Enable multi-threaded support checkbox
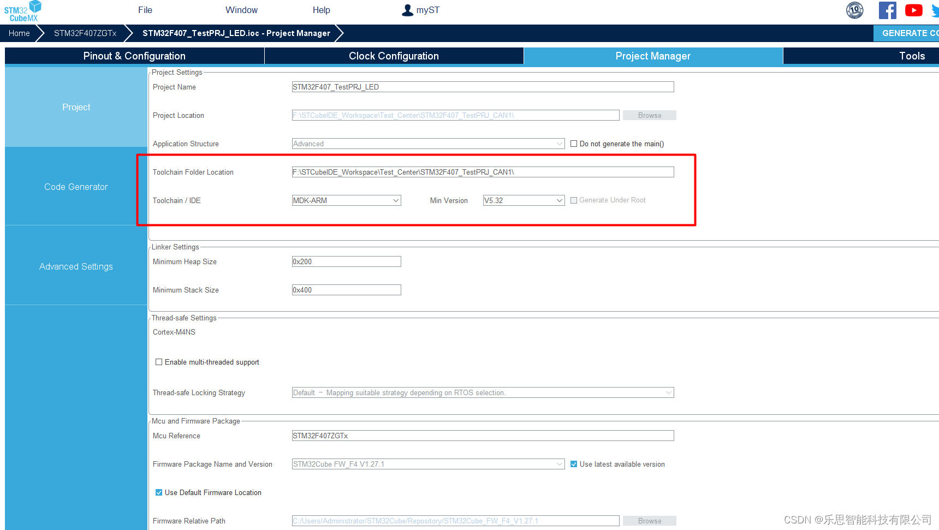This screenshot has width=939, height=530. tap(159, 362)
